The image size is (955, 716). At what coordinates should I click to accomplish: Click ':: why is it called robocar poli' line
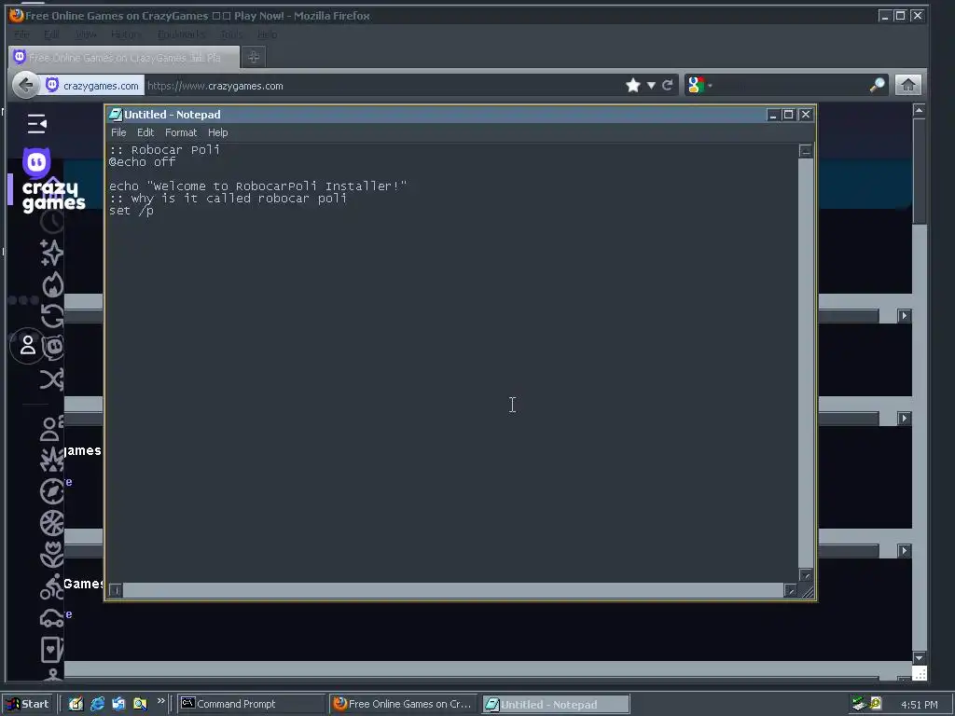228,199
